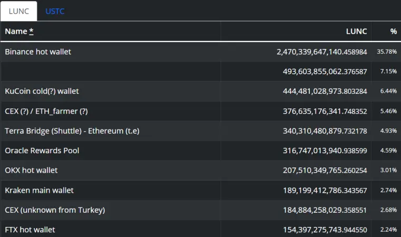Select the Oracle Rewards Pool name
The height and width of the screenshot is (237, 401).
42,151
